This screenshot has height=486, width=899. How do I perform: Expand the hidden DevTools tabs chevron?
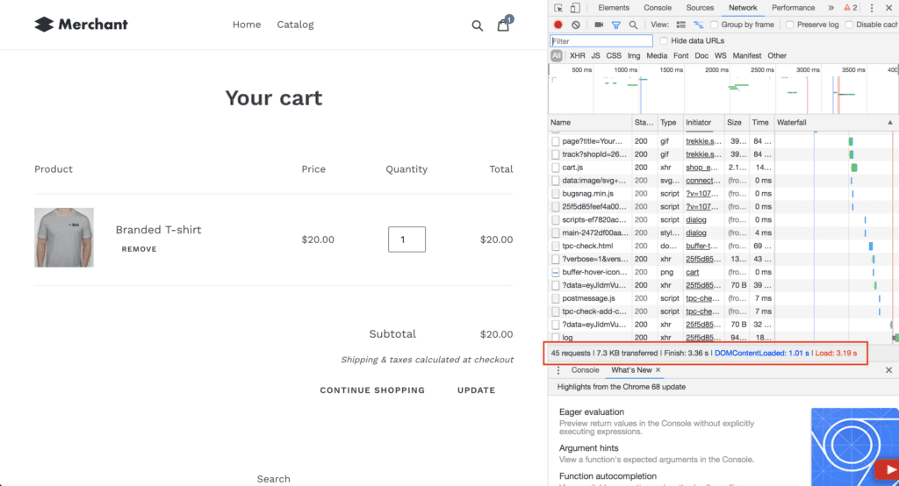[x=831, y=8]
